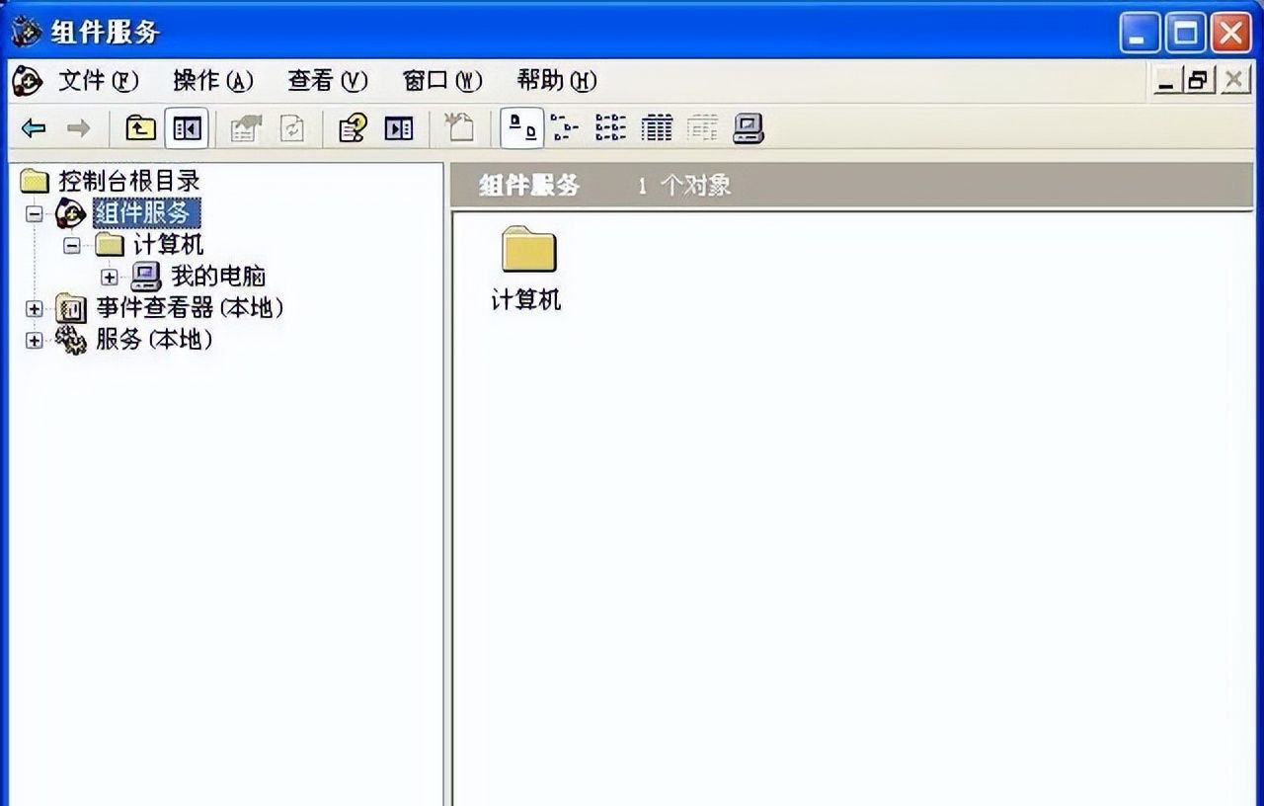1264x806 pixels.
Task: Switch to list view using its toolbar icon
Action: click(613, 127)
